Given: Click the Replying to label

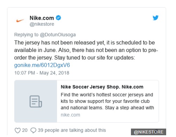Looking at the screenshot, I should pyautogui.click(x=26, y=35).
